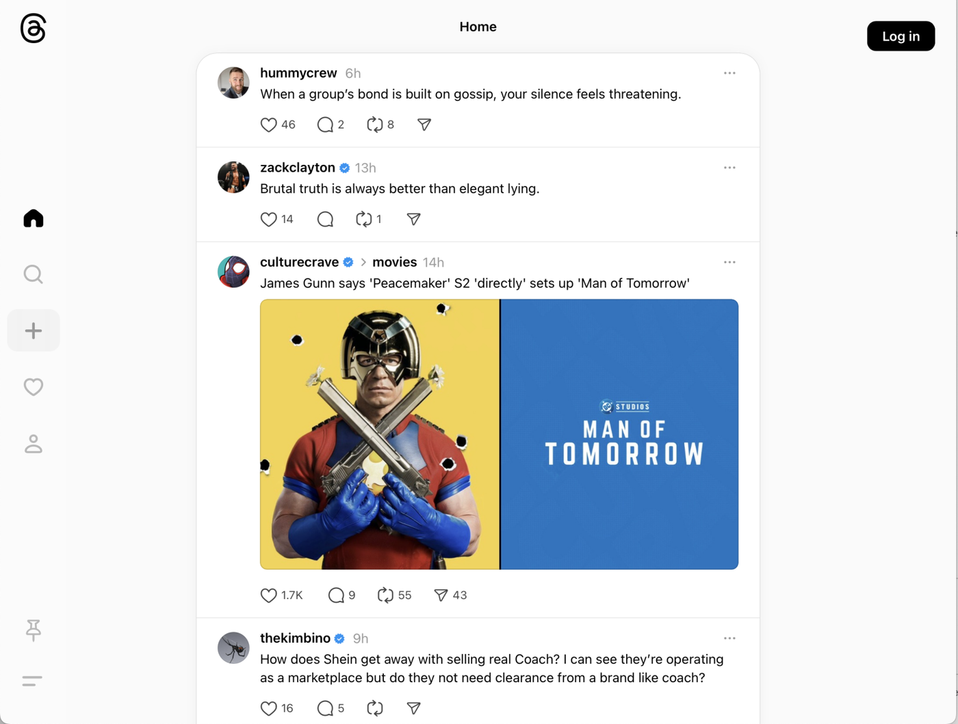Click the pin icon in sidebar
This screenshot has width=958, height=724.
pyautogui.click(x=33, y=630)
